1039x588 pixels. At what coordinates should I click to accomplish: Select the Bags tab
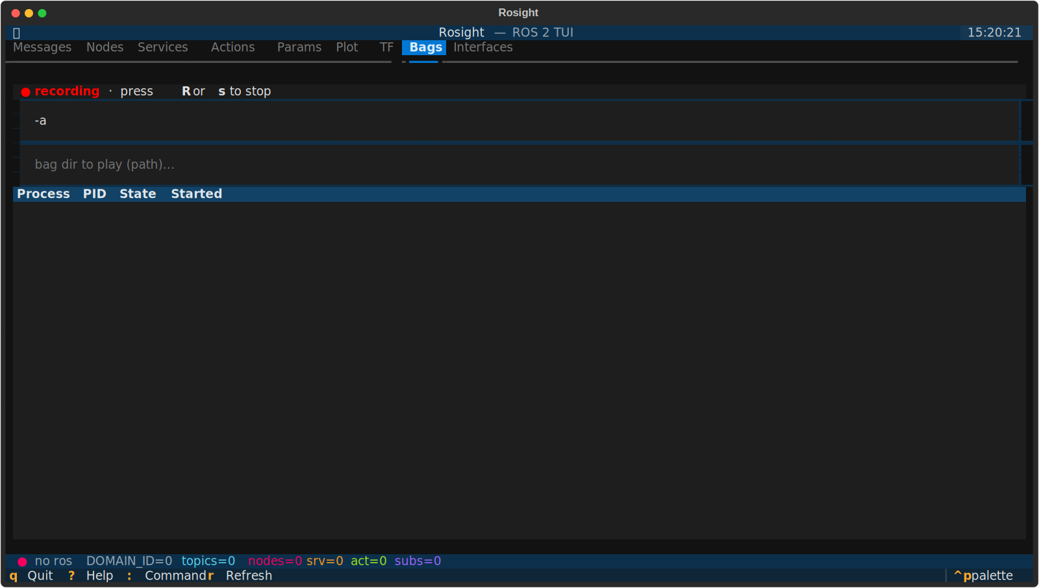pos(425,47)
